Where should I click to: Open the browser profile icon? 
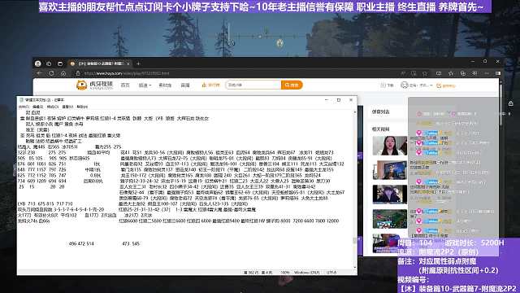click(38, 63)
